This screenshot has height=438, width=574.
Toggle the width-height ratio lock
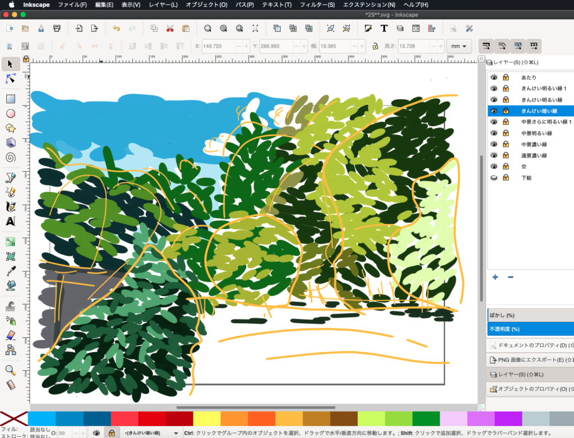[375, 46]
